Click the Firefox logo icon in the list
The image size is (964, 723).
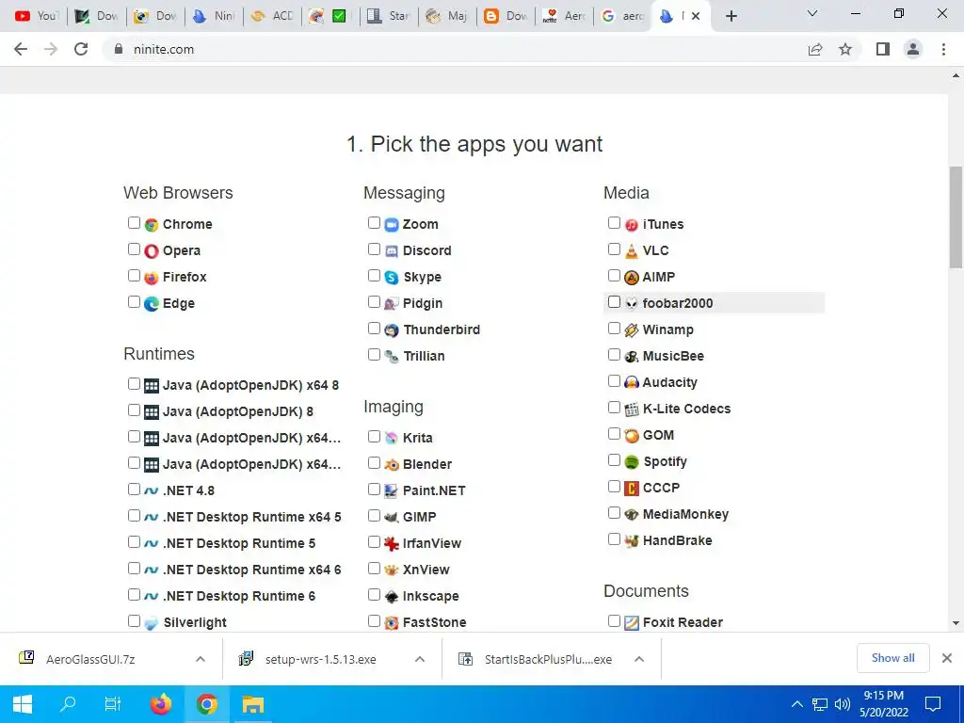tap(152, 278)
